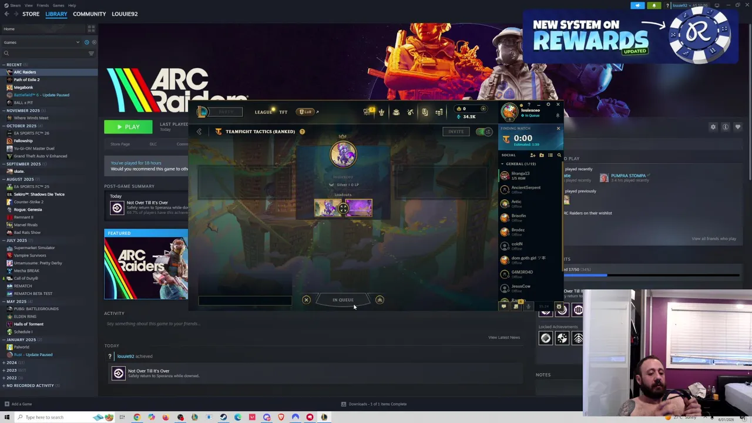This screenshot has width=752, height=423.
Task: Open the missions icon with yellow badge
Action: click(516, 306)
